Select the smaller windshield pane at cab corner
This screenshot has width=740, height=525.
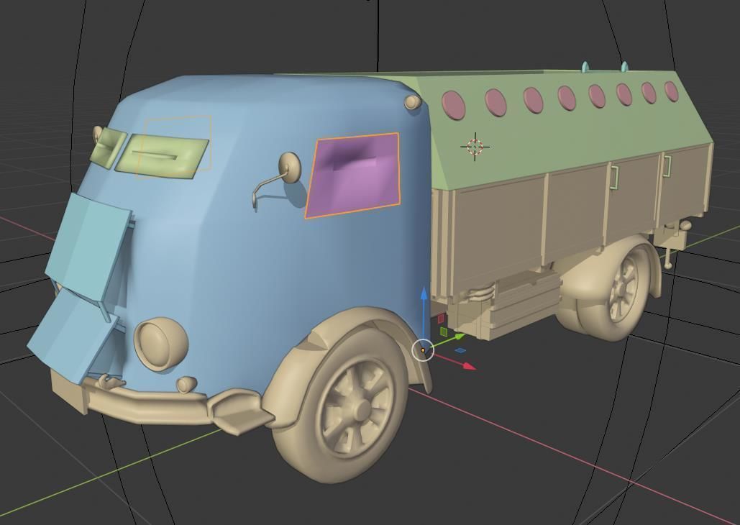click(108, 147)
